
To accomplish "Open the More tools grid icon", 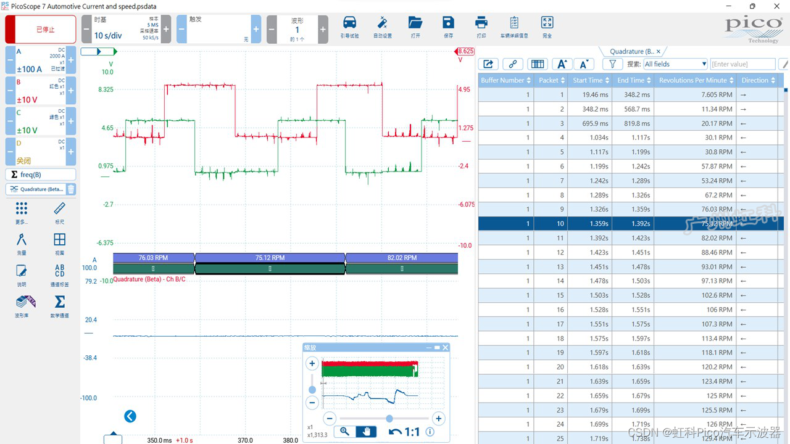I will tap(22, 208).
